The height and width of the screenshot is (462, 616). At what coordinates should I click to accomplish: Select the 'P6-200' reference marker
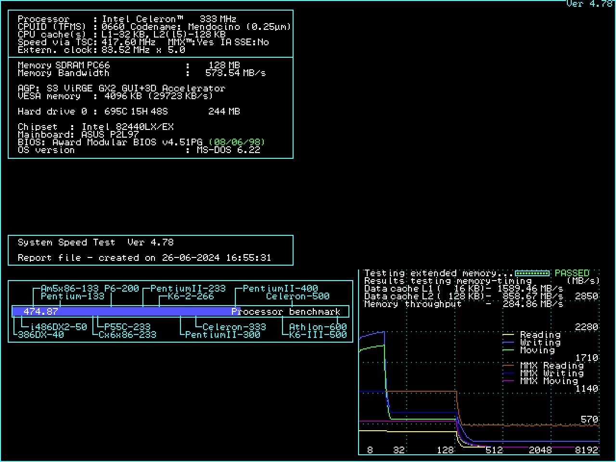tap(122, 289)
